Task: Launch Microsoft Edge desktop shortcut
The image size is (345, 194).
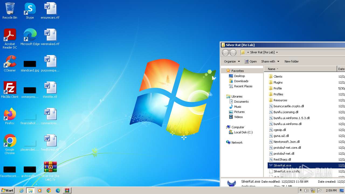Action: click(x=30, y=37)
